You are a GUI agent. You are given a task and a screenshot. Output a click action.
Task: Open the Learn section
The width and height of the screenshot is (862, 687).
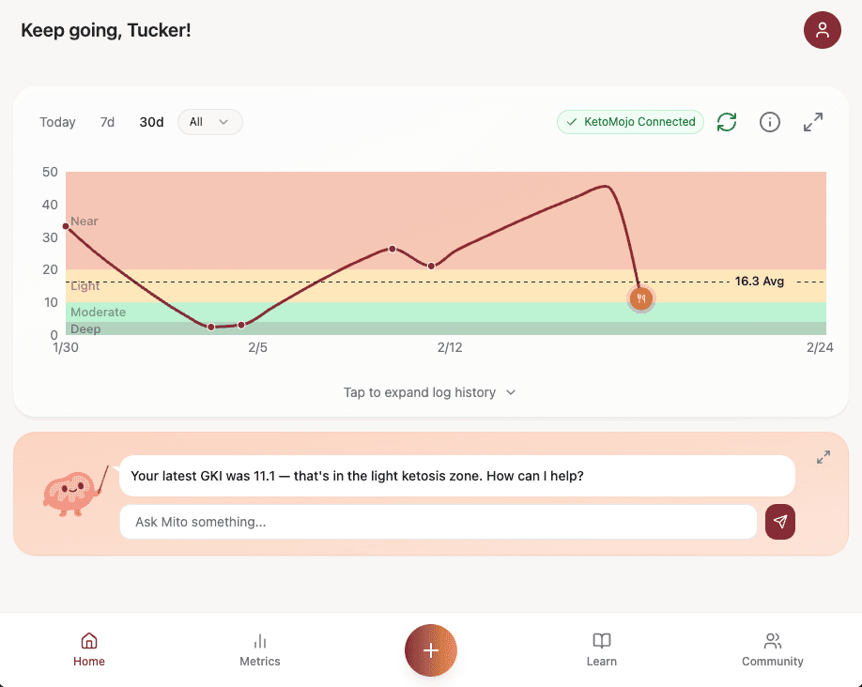tap(601, 649)
